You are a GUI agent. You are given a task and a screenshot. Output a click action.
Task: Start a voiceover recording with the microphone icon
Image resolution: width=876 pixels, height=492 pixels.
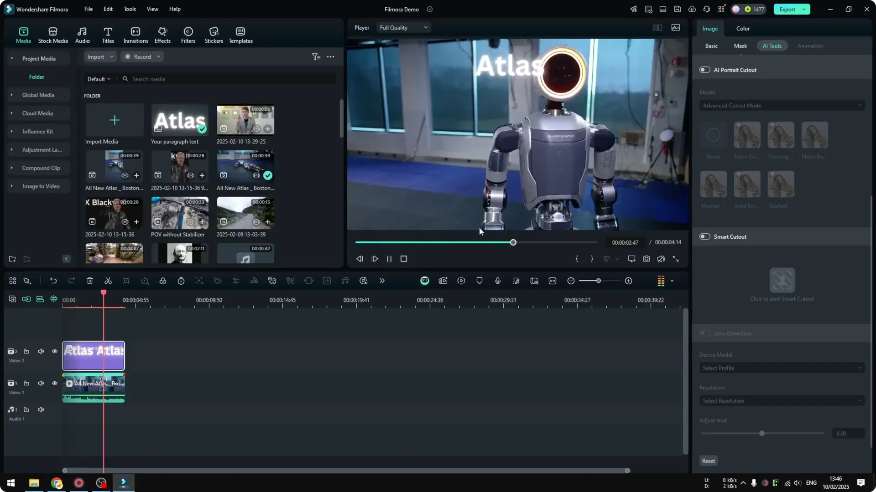coord(497,281)
